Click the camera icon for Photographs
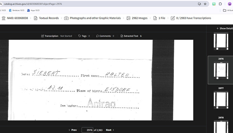Image resolution: width=233 pixels, height=133 pixels. point(66,18)
